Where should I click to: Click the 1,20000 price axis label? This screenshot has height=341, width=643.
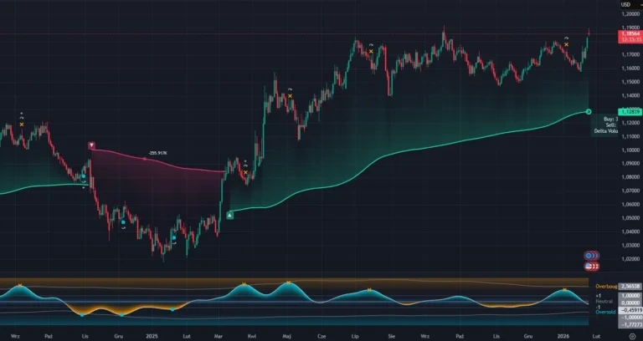coord(630,14)
